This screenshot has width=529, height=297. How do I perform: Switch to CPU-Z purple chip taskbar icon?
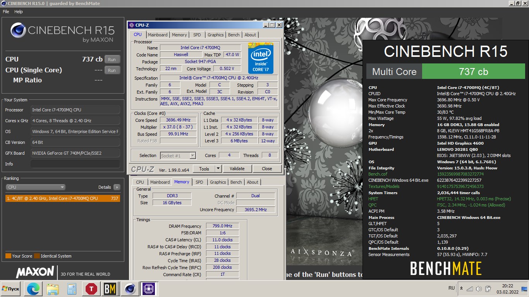[149, 289]
